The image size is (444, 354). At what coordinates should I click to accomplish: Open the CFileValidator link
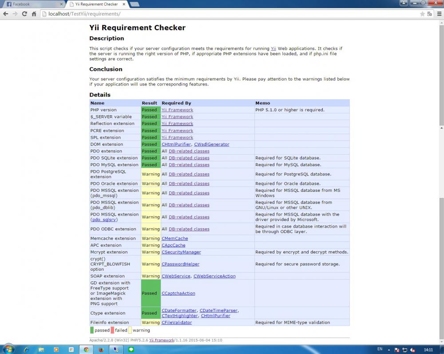point(177,323)
